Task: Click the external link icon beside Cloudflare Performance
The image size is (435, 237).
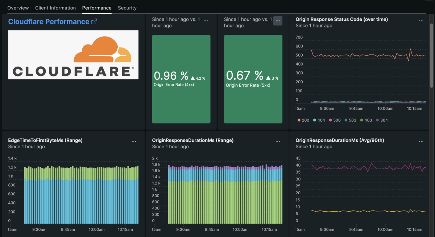Action: [x=94, y=22]
